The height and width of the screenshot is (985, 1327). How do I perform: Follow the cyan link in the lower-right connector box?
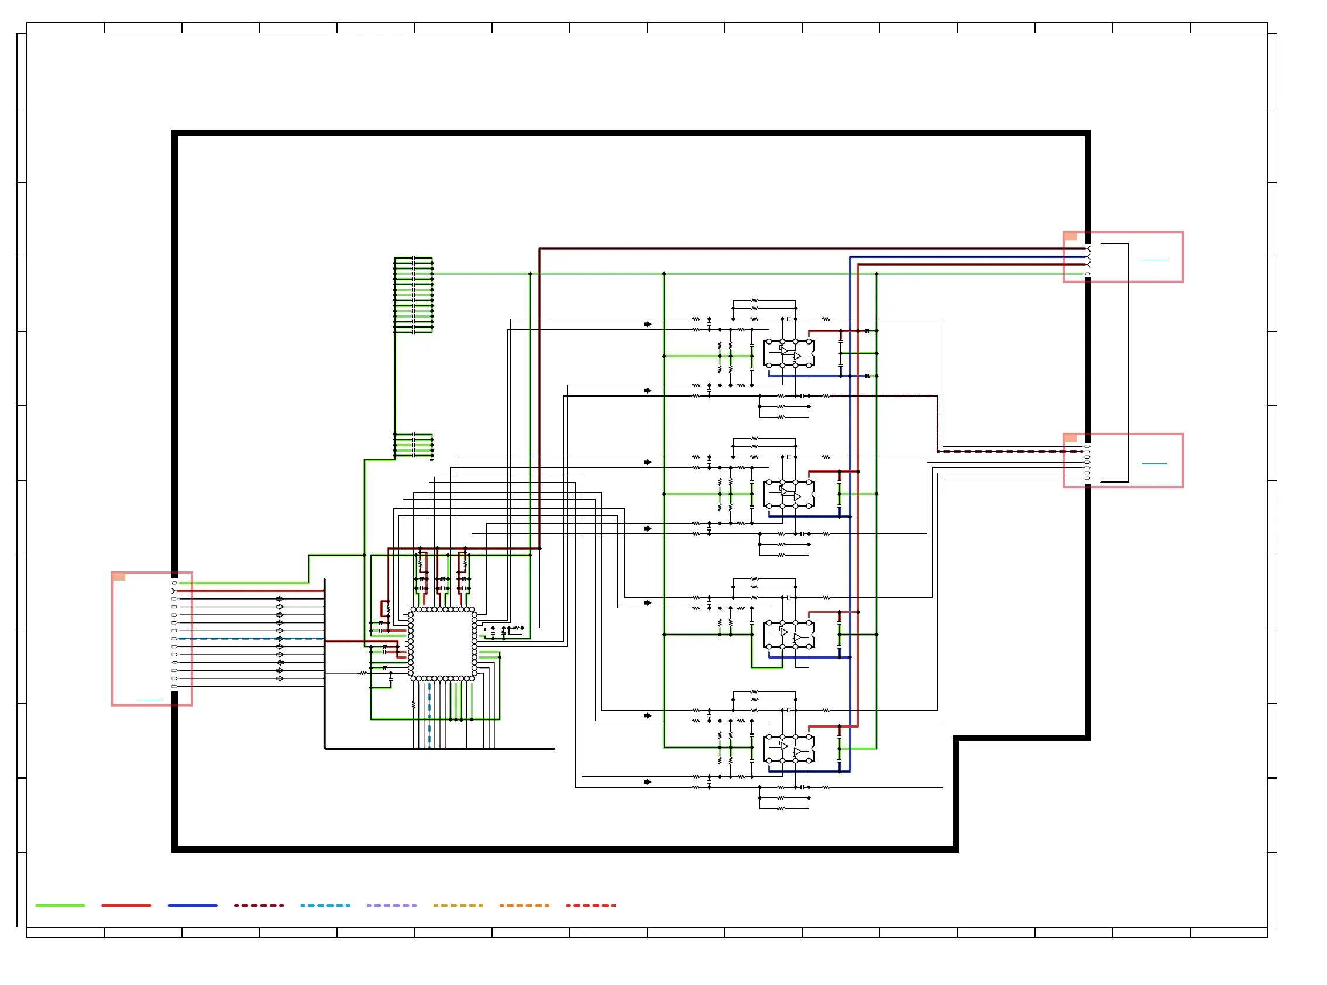[1153, 463]
